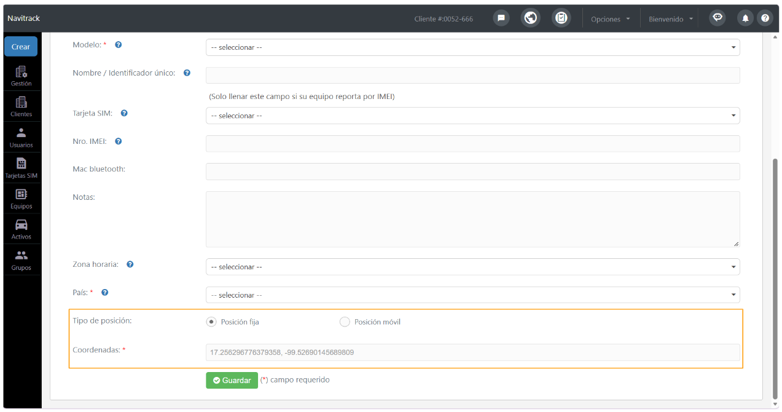Image resolution: width=782 pixels, height=412 pixels.
Task: Navigate to Grupos in sidebar
Action: click(22, 260)
